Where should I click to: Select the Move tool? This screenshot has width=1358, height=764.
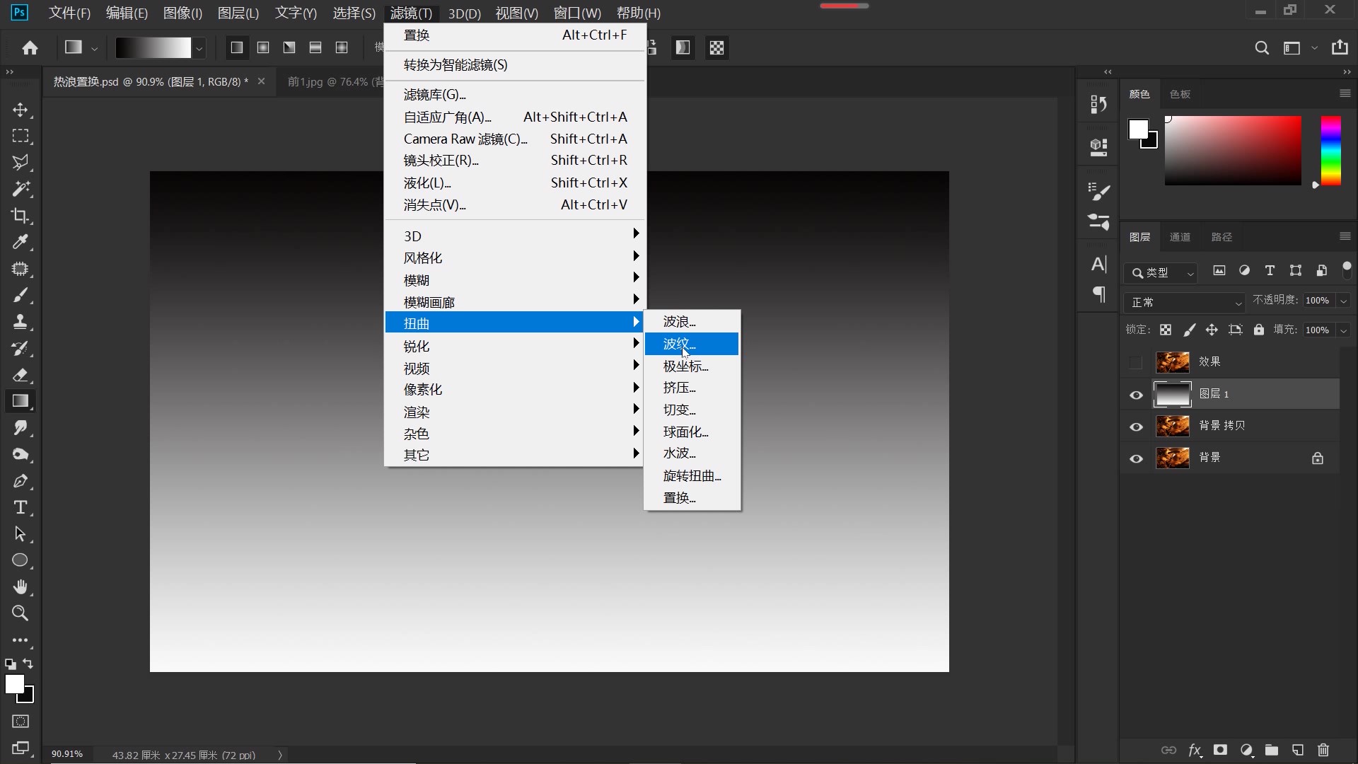coord(20,110)
